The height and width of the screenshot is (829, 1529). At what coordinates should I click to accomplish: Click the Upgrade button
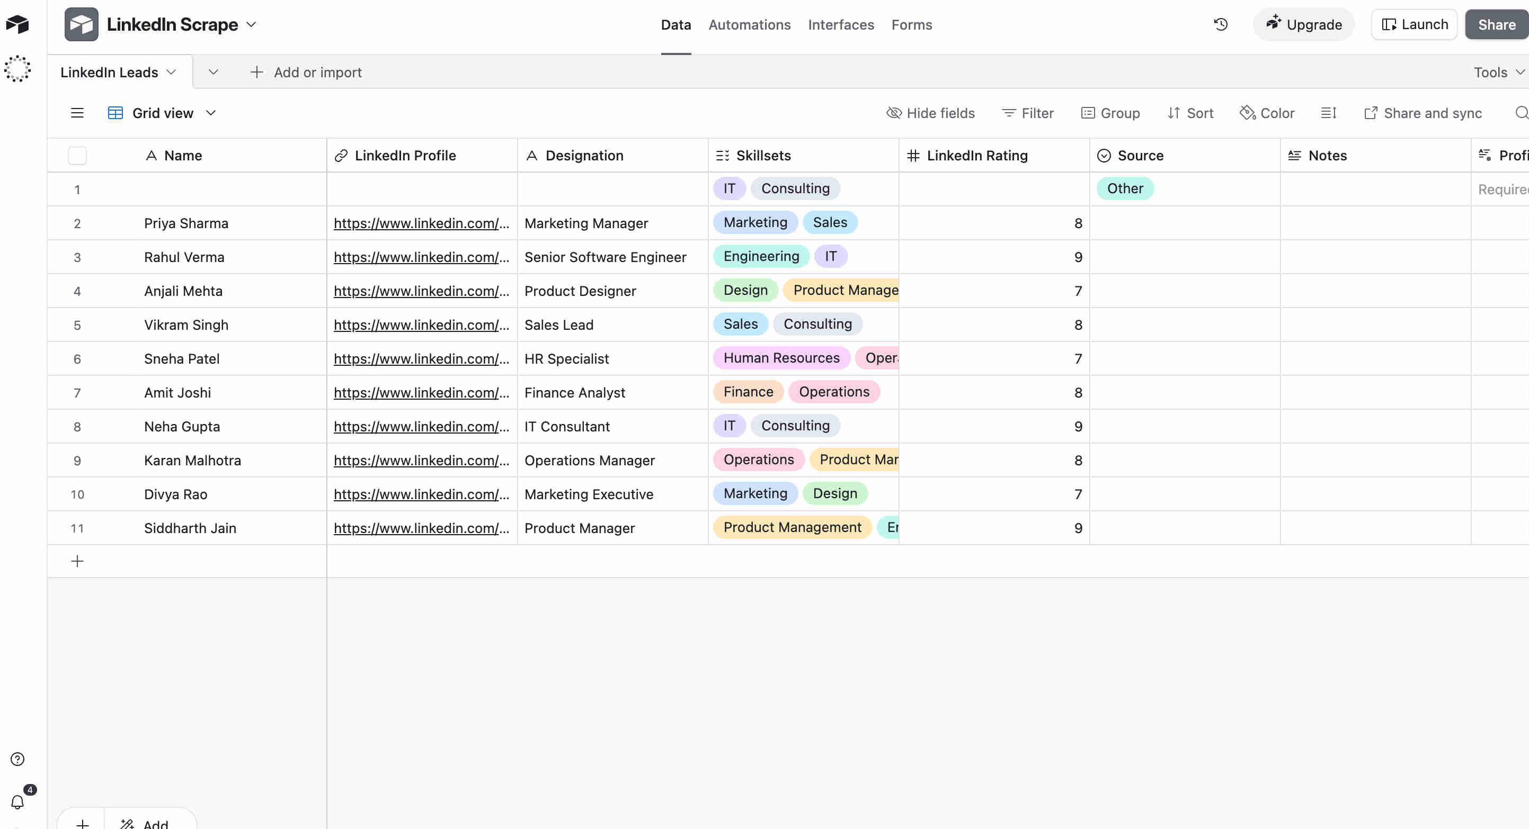click(1303, 24)
